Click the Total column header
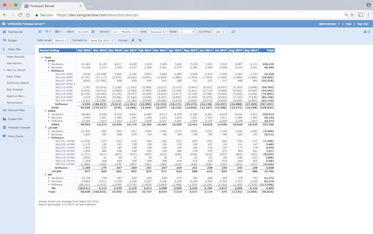The image size is (373, 234). (x=267, y=50)
